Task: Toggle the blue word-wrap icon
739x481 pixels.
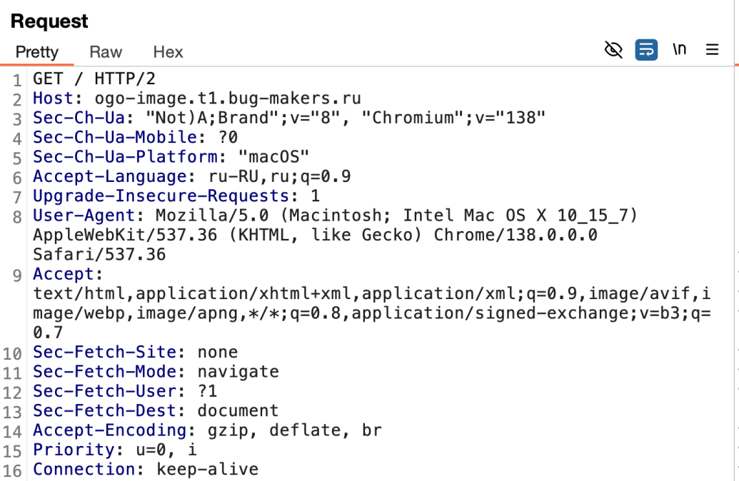Action: (646, 49)
